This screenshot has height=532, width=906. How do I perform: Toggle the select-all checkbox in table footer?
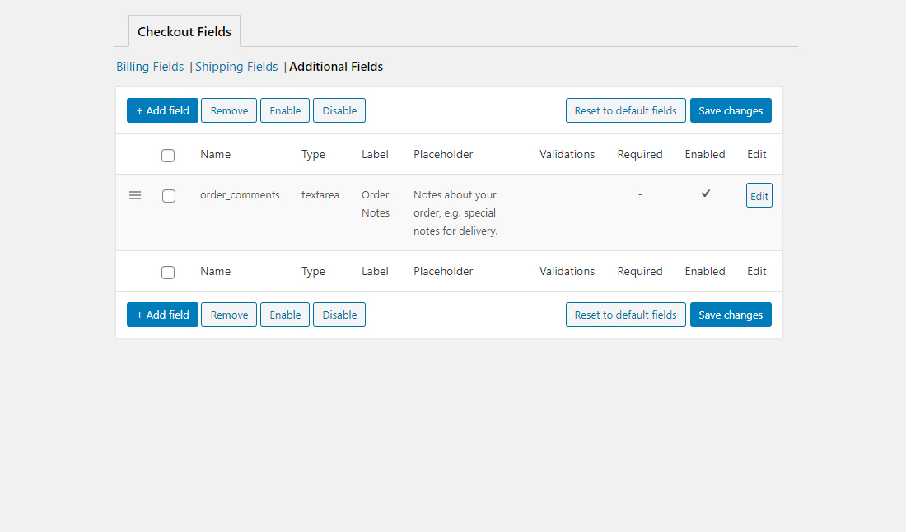(168, 272)
